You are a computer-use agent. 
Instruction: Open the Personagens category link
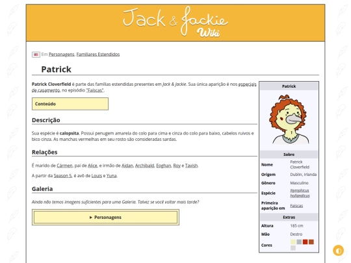[62, 55]
